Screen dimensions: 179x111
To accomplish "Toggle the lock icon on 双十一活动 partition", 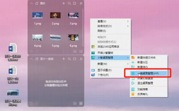I will pyautogui.click(x=37, y=59).
